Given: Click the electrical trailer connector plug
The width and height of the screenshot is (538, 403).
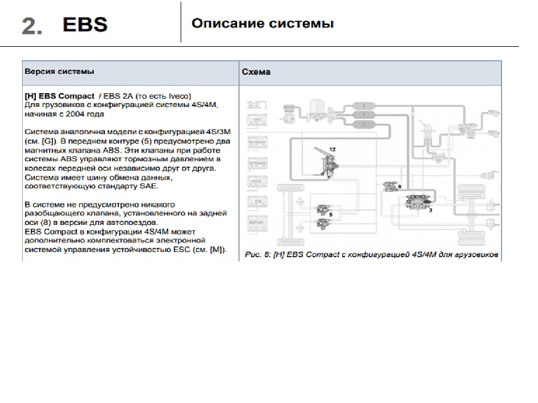Looking at the screenshot, I should (489, 176).
